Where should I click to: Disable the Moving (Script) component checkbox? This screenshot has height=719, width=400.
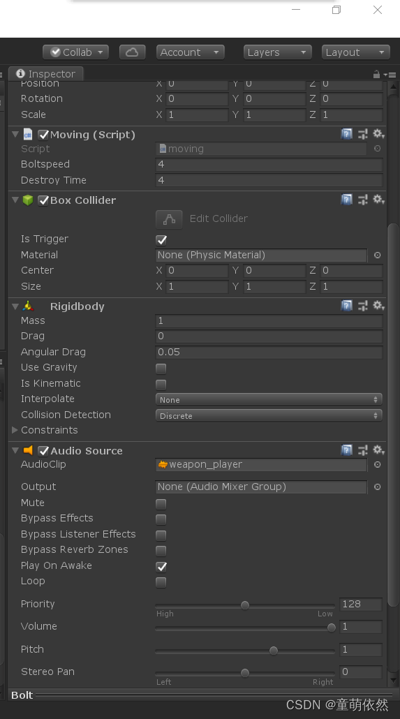43,135
